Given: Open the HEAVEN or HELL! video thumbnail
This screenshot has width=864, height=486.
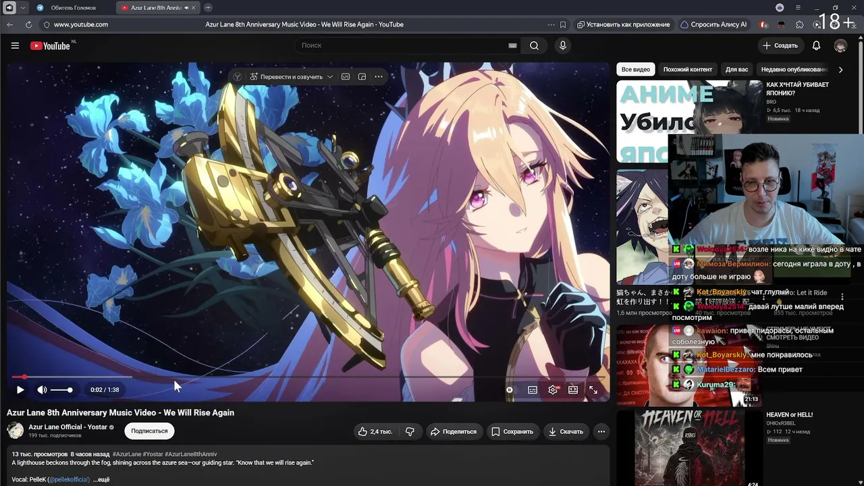Looking at the screenshot, I should 689,448.
